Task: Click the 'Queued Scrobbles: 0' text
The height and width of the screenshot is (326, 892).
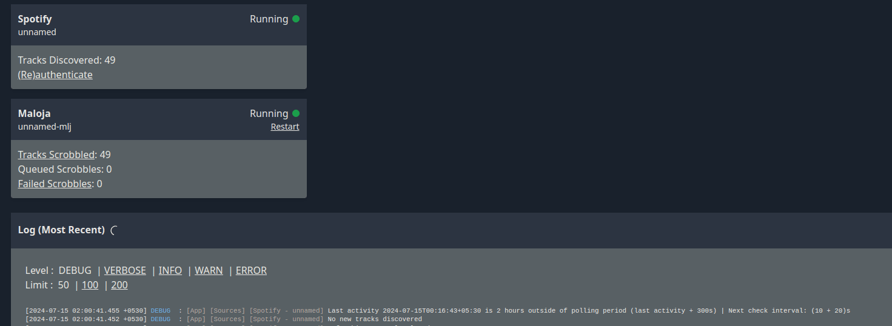Action: pyautogui.click(x=65, y=169)
